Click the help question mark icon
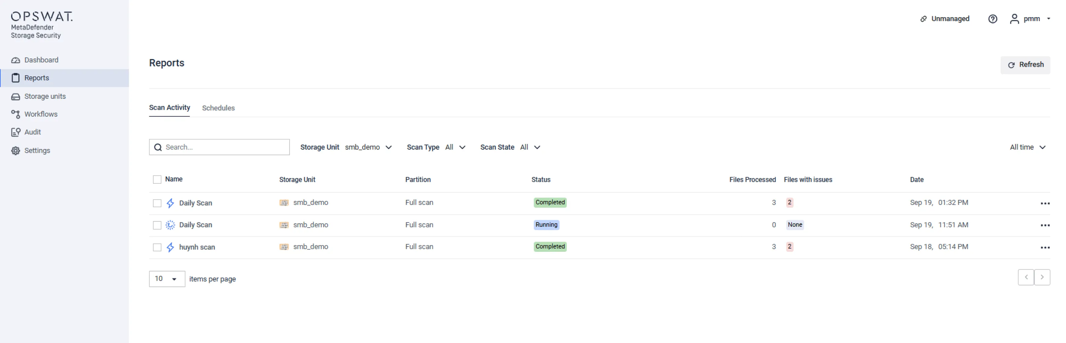Viewport: 1066px width, 343px height. [x=992, y=19]
